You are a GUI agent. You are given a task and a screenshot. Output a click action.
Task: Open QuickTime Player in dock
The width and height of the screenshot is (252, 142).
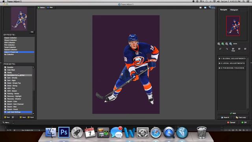coord(169,133)
